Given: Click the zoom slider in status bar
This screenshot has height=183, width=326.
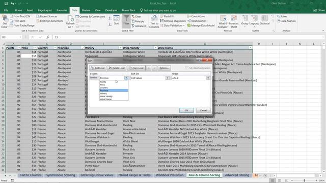Looking at the screenshot, I should (304, 180).
